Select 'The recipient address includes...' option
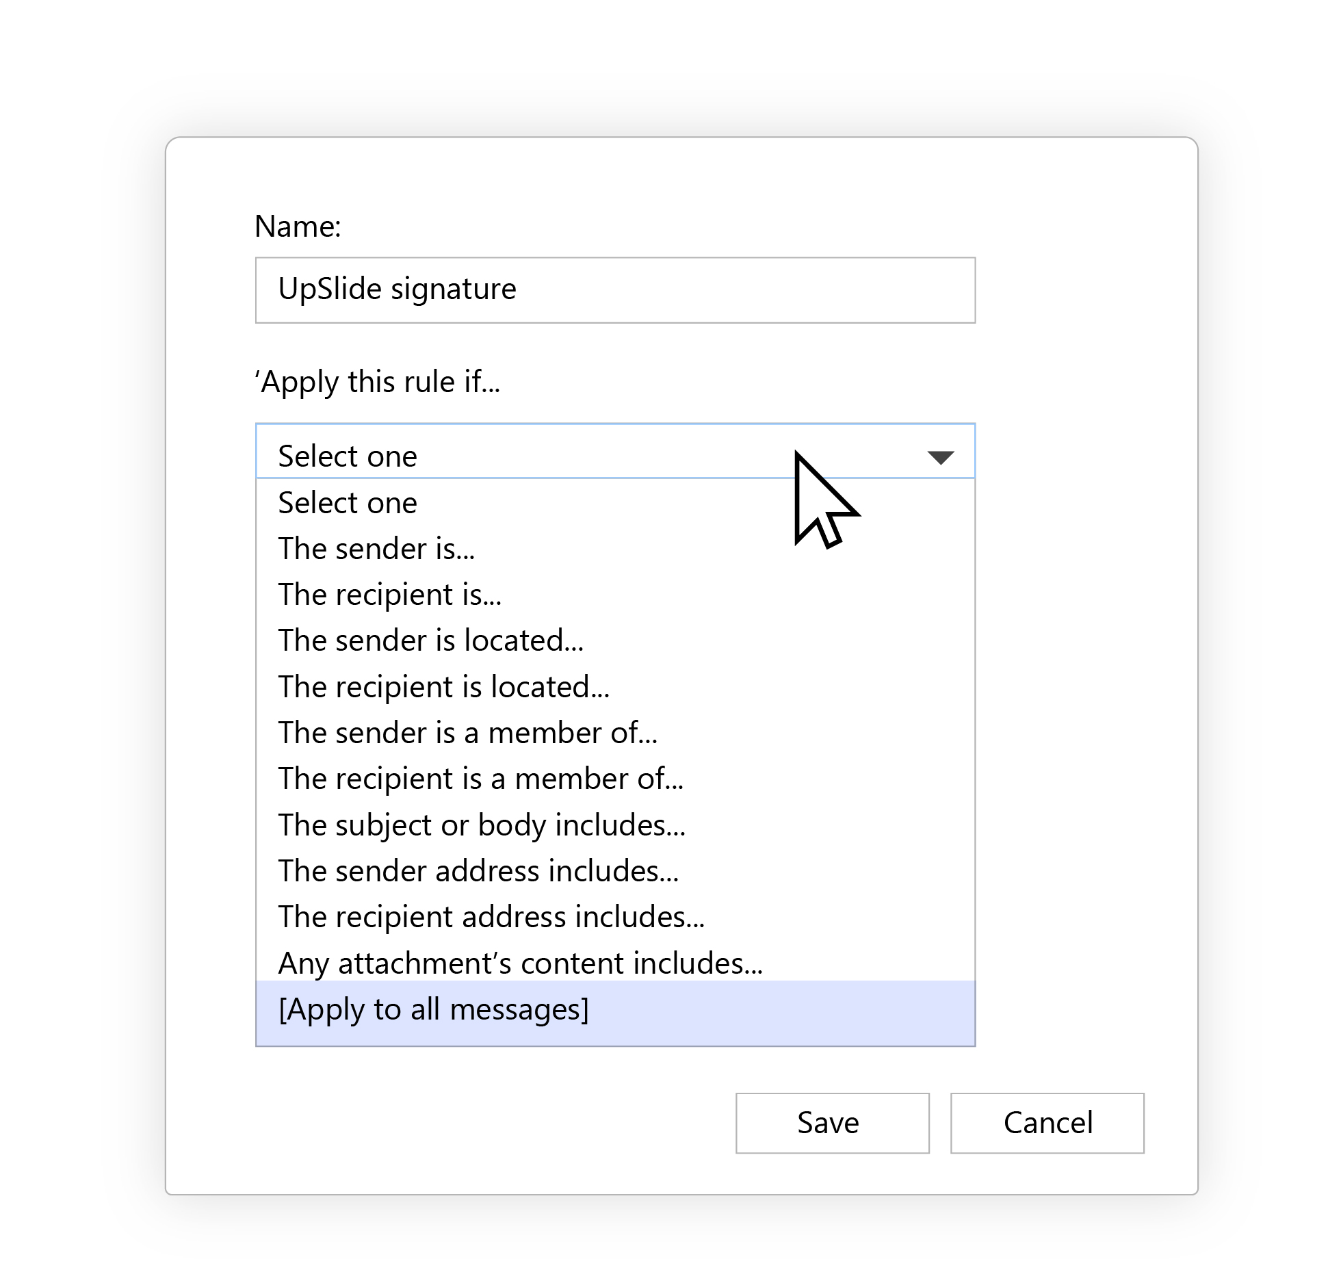The width and height of the screenshot is (1341, 1283). click(x=491, y=917)
